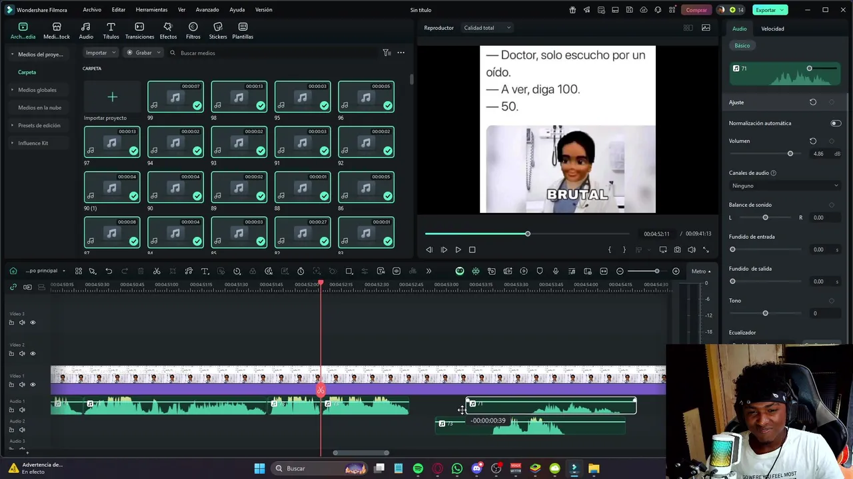
Task: Click the delete trash icon in timeline toolbar
Action: point(141,271)
